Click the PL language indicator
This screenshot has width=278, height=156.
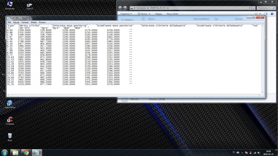234,152
